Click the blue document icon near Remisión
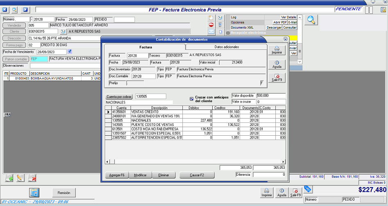Image resolution: width=388 pixels, height=206 pixels. tap(34, 193)
